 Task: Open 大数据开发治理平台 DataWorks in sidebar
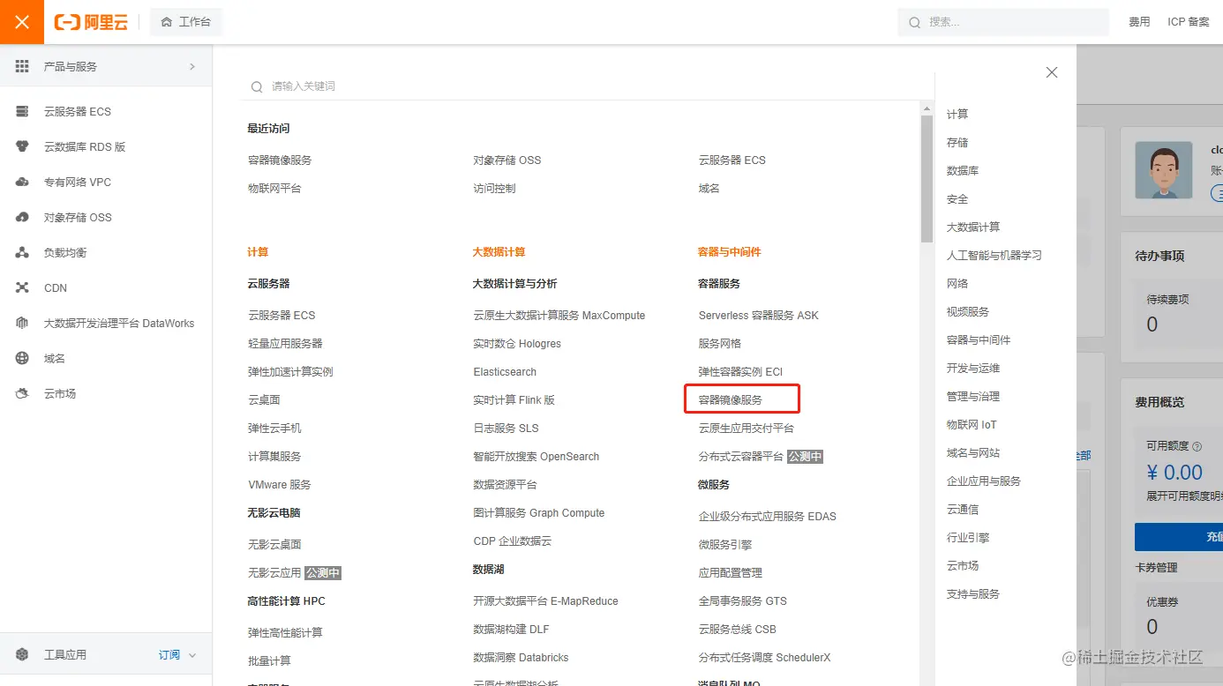[x=119, y=324]
